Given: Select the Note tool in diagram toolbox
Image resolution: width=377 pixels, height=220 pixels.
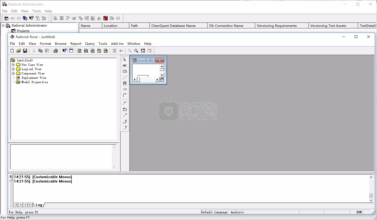Looking at the screenshot, I should (x=125, y=71).
